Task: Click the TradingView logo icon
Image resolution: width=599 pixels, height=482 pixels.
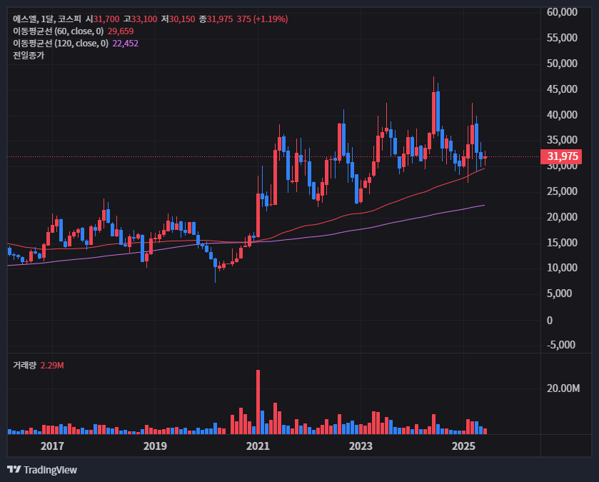Action: [x=14, y=469]
